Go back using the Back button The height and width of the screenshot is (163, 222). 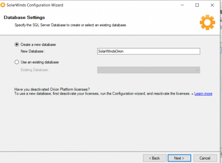(x=155, y=158)
